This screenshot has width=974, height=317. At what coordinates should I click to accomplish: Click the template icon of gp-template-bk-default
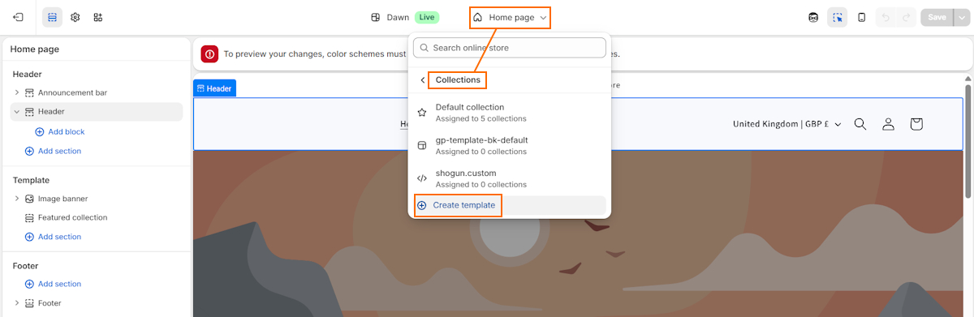click(x=422, y=146)
